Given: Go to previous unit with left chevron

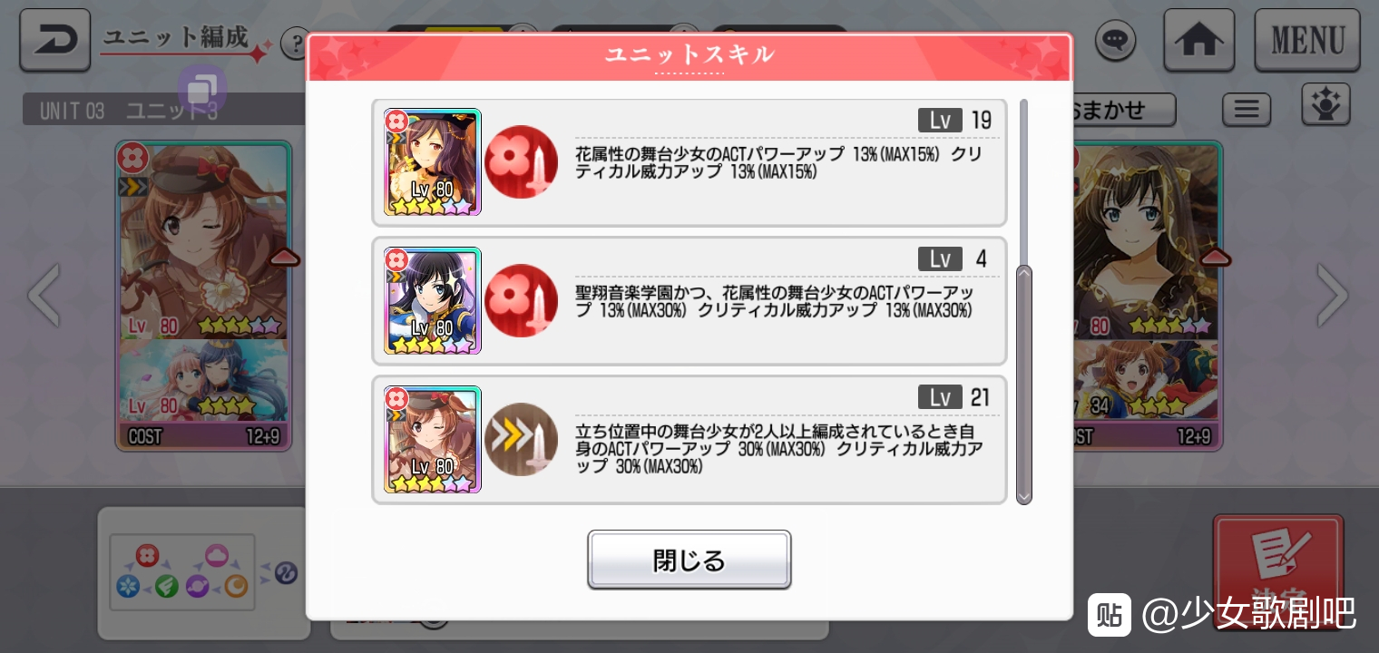Looking at the screenshot, I should tap(43, 296).
